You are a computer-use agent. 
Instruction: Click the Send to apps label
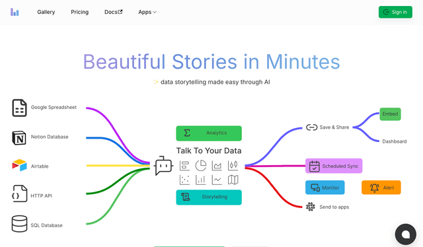click(x=334, y=207)
